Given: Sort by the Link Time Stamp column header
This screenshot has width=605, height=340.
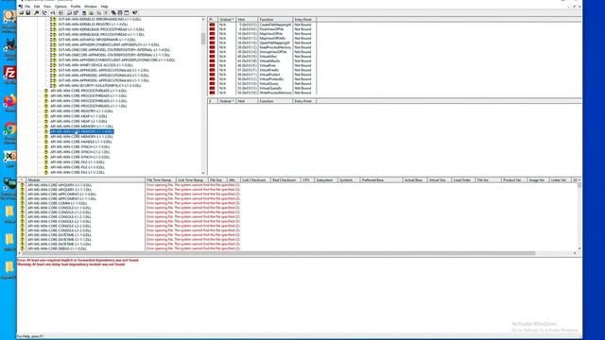Looking at the screenshot, I should coord(192,180).
